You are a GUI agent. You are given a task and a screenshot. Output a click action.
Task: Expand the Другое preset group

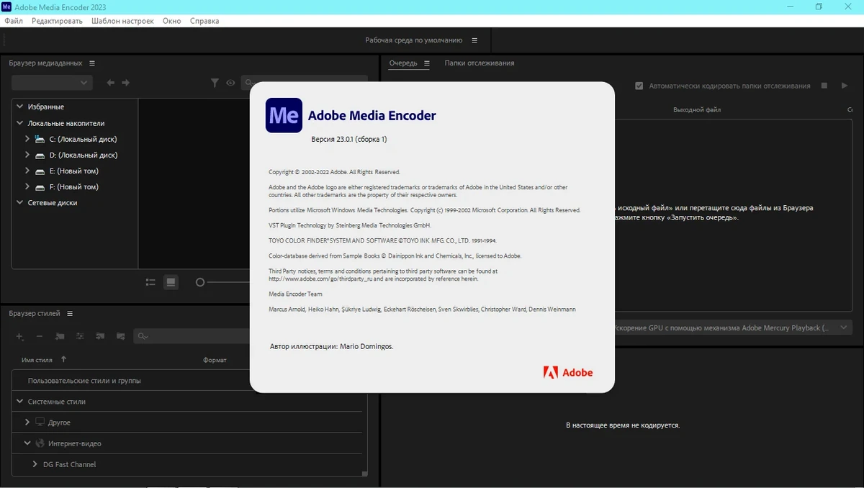click(27, 423)
